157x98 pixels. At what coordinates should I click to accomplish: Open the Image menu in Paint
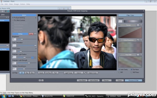tap(16, 4)
